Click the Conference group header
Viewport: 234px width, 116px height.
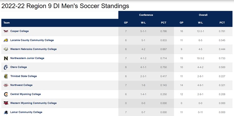[x=146, y=15]
